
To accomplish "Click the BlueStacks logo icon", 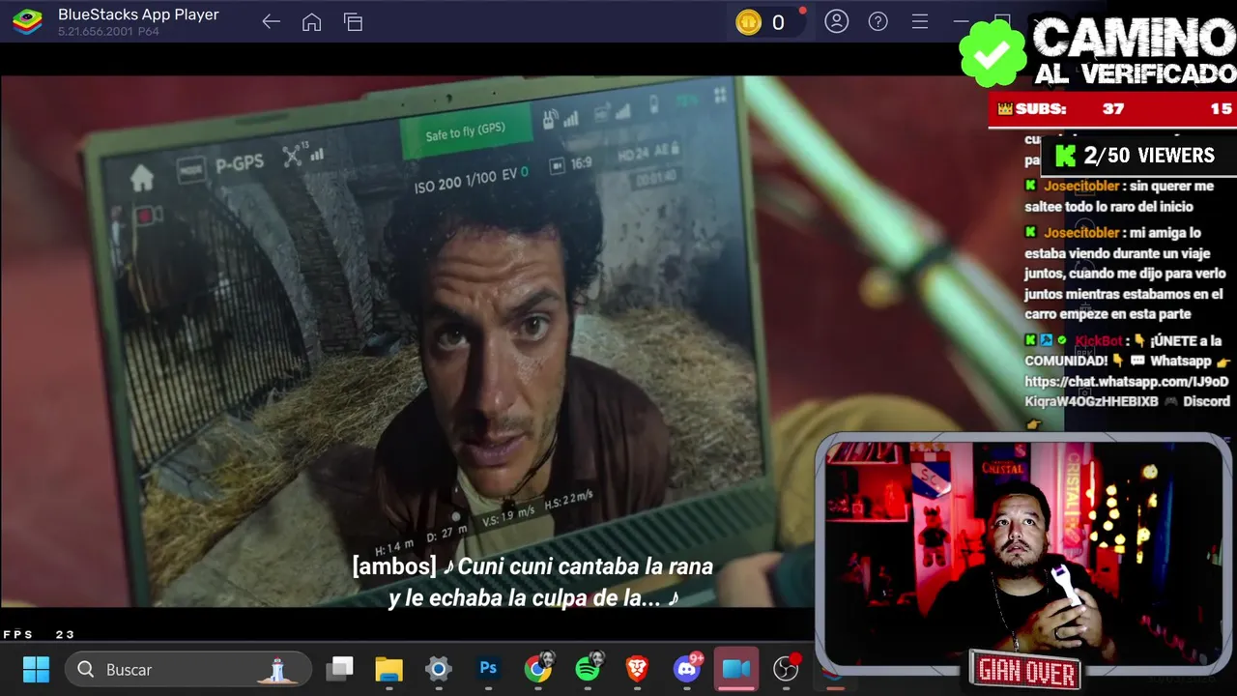I will [x=27, y=21].
